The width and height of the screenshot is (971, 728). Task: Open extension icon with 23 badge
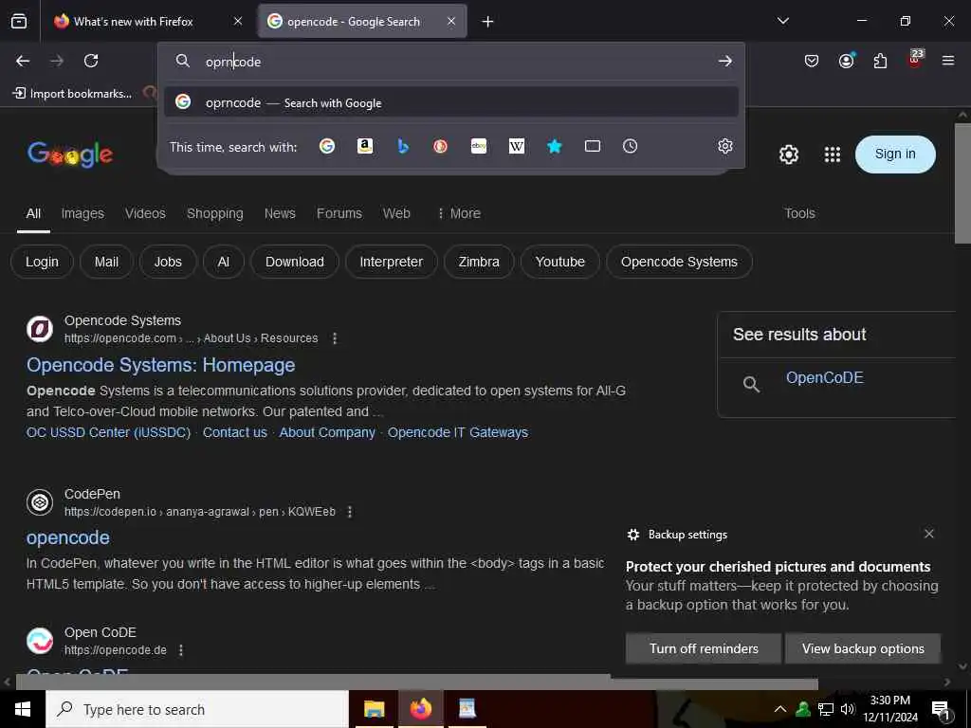click(915, 60)
